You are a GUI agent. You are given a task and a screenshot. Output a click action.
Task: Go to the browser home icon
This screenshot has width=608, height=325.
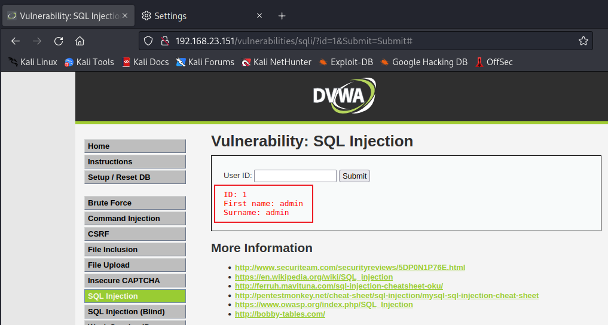pyautogui.click(x=80, y=41)
